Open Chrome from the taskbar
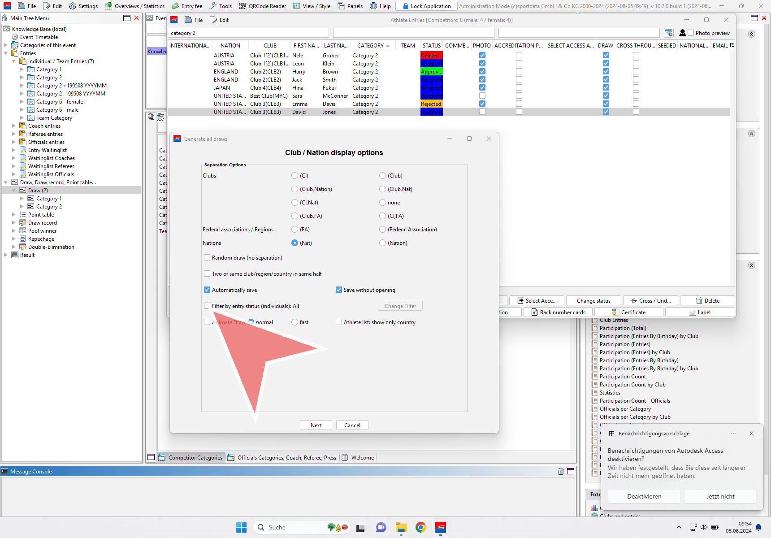Screen dimensions: 771x538 (420, 527)
